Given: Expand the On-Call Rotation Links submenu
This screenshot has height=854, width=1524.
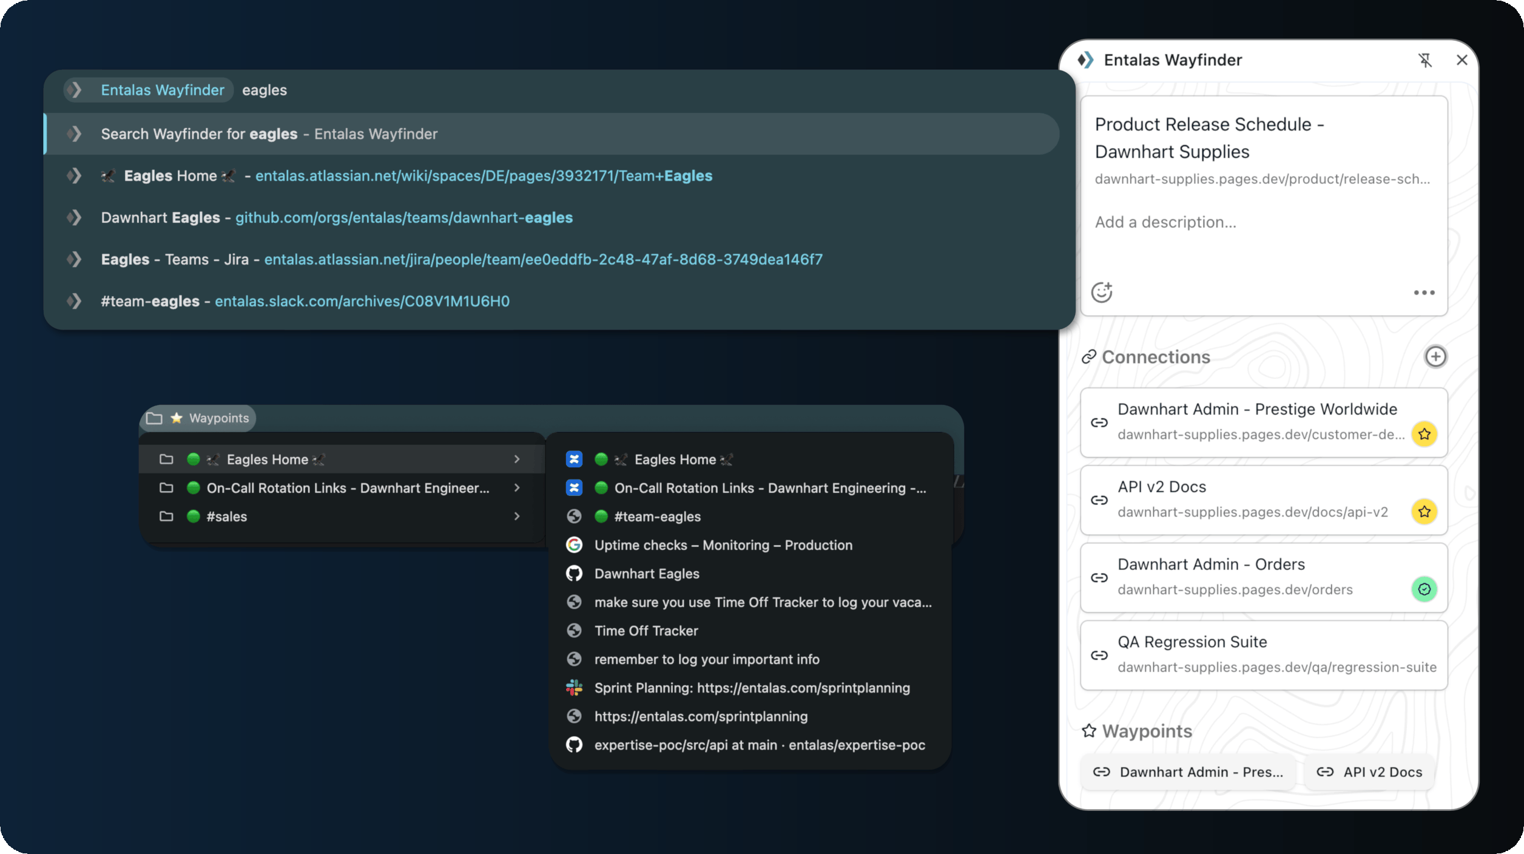Looking at the screenshot, I should click(x=518, y=487).
